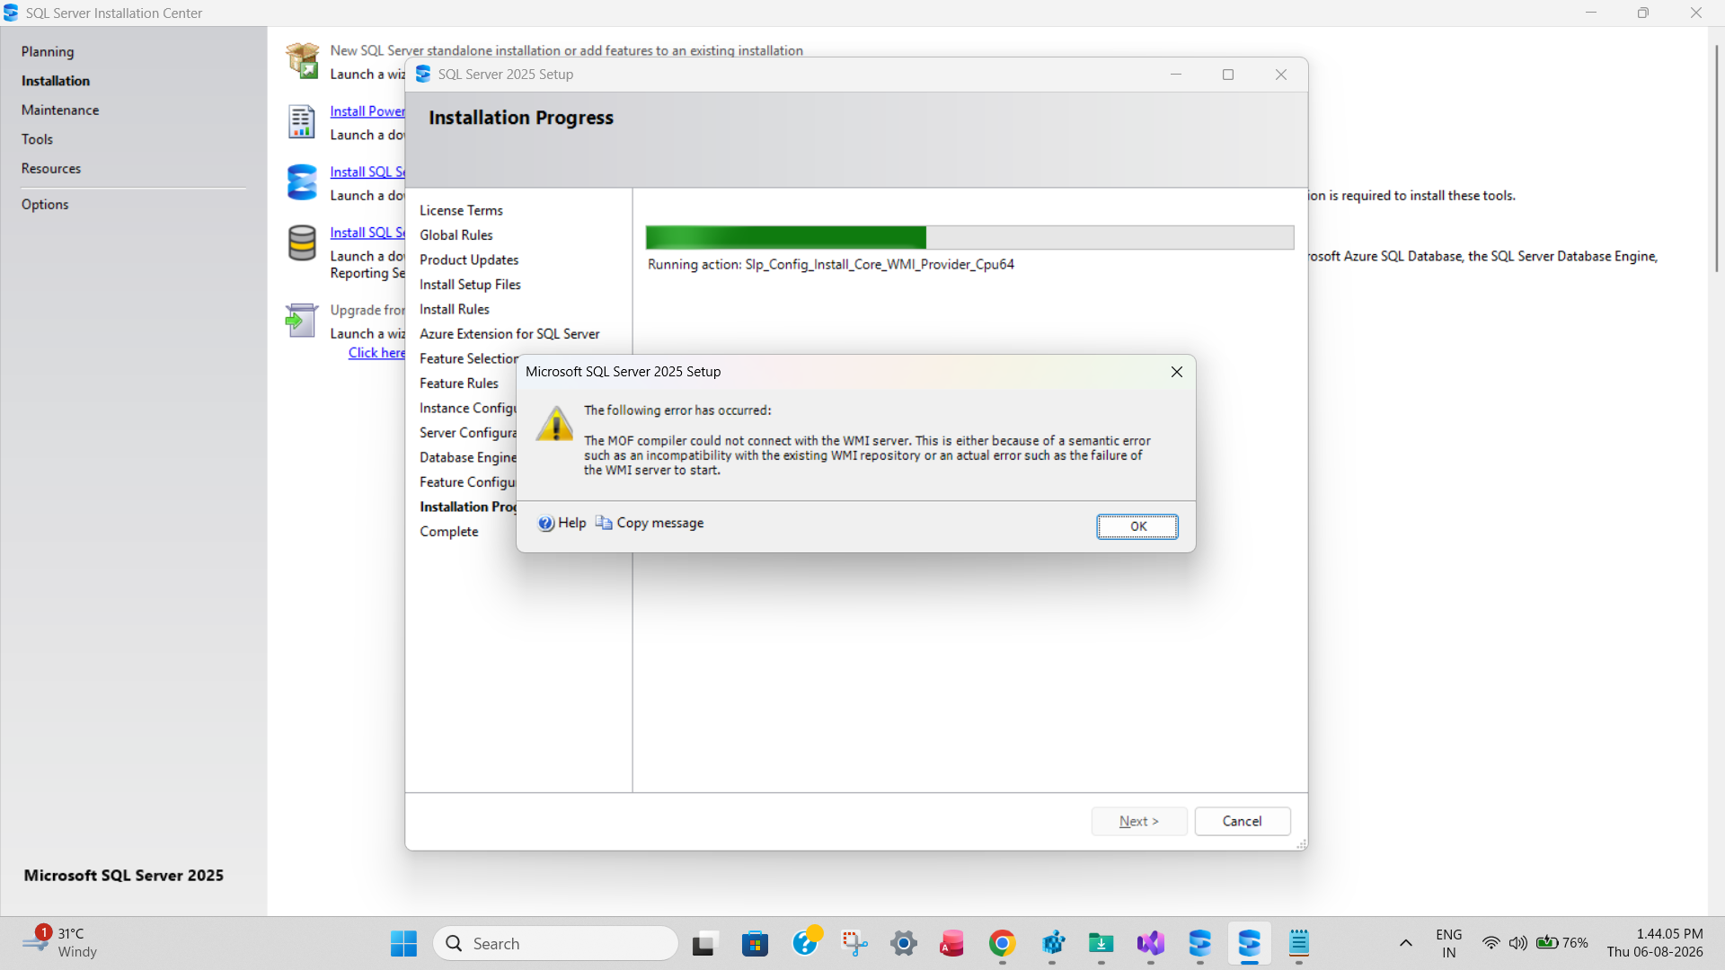Select Options in the left navigation
This screenshot has width=1725, height=970.
click(45, 205)
